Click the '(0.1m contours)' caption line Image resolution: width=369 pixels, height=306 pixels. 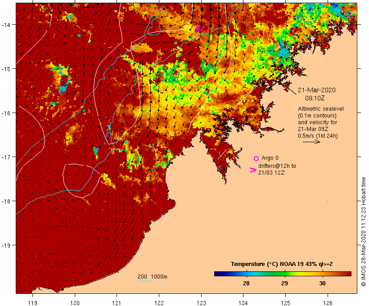click(317, 116)
